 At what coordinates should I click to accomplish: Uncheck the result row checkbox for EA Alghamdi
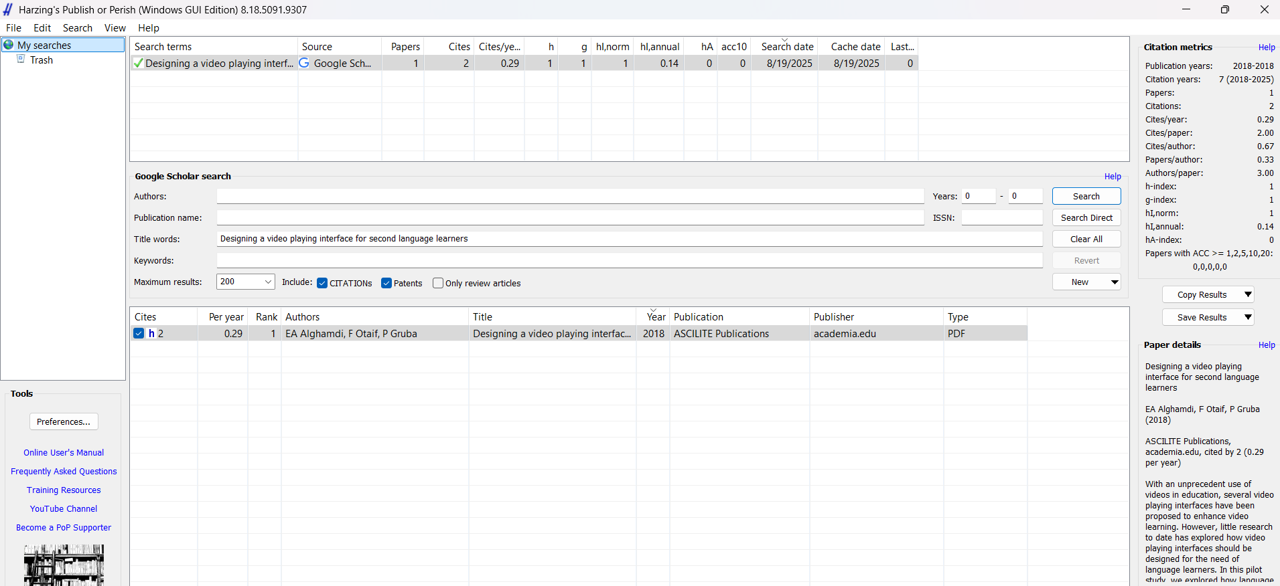139,333
